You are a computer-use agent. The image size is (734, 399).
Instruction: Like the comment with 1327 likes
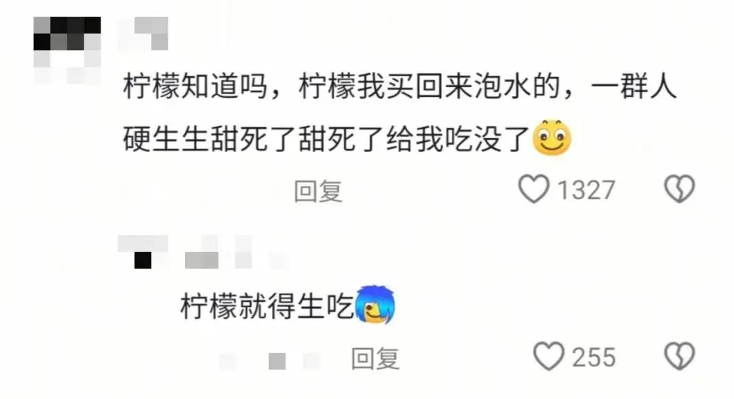[534, 189]
